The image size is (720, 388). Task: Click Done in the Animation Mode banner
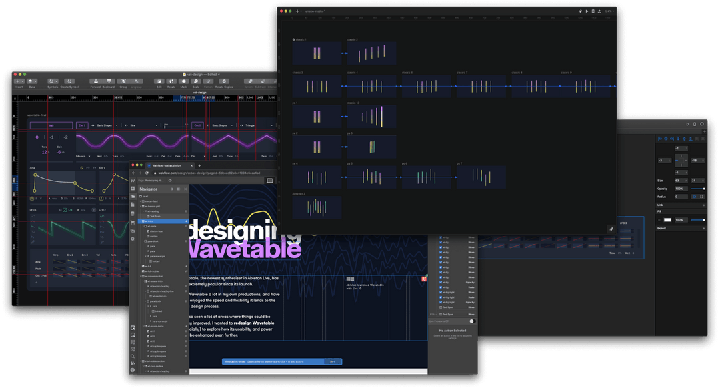[x=333, y=361]
